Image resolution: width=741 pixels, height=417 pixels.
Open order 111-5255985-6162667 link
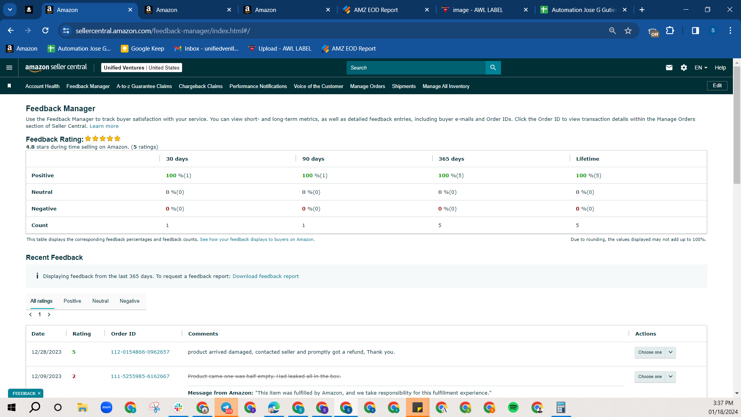point(140,376)
